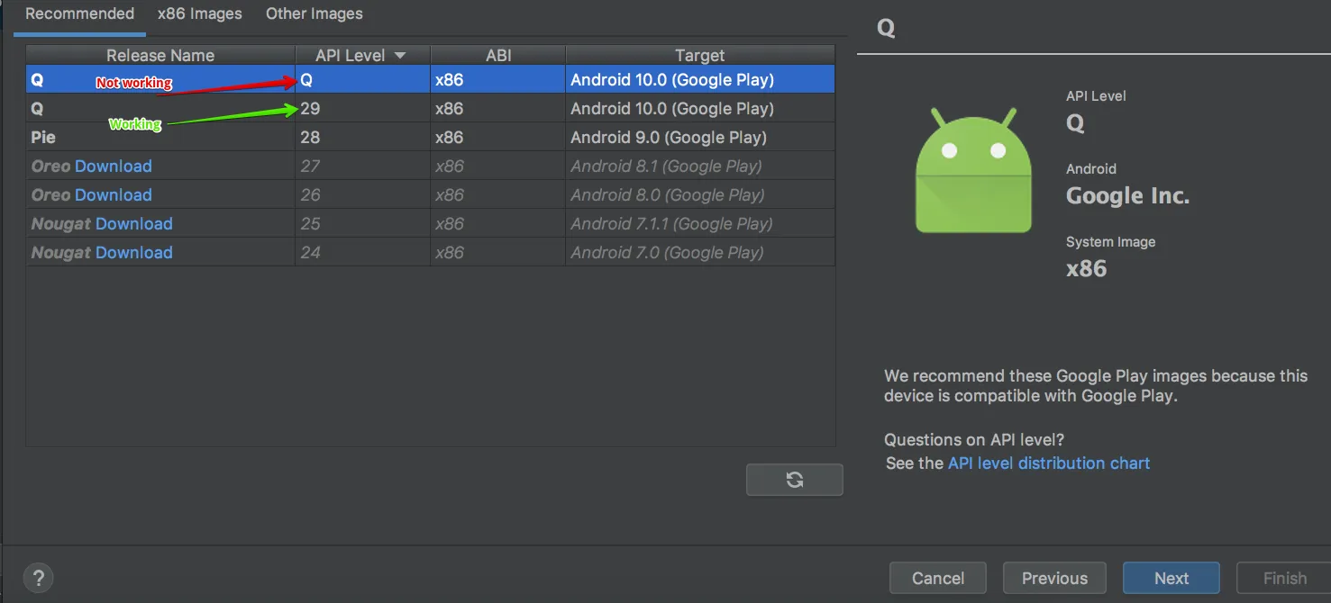The width and height of the screenshot is (1331, 603).
Task: Click the Google Inc. vendor text in details panel
Action: point(1127,196)
